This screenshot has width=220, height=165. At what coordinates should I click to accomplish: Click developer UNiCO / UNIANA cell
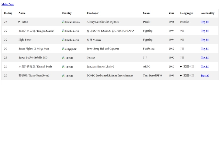pyautogui.click(x=110, y=31)
